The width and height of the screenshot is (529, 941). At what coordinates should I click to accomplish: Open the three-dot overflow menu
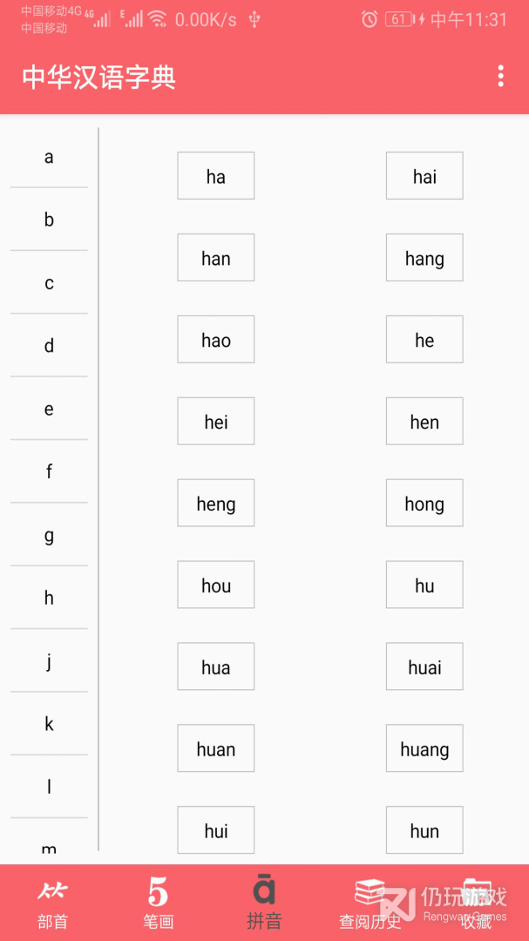point(500,76)
